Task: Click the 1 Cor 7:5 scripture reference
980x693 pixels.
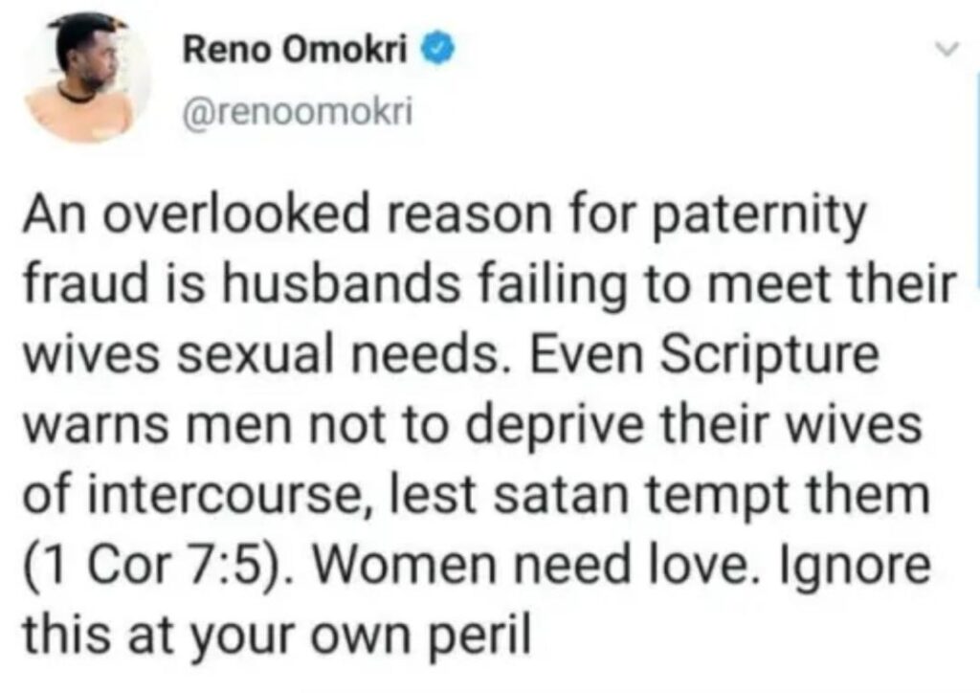Action: coord(148,565)
